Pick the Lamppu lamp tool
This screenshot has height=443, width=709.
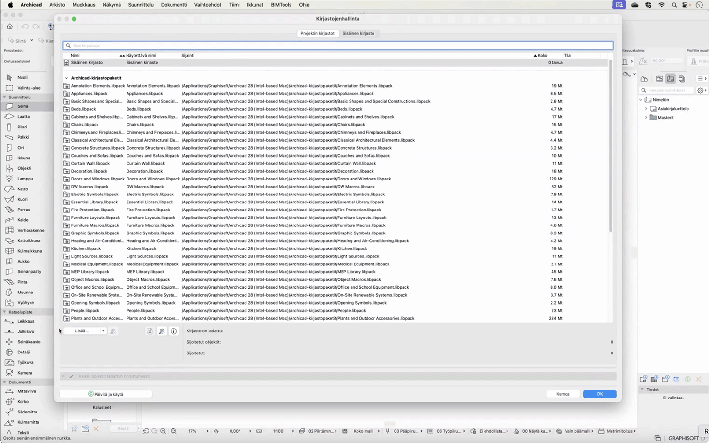(25, 179)
